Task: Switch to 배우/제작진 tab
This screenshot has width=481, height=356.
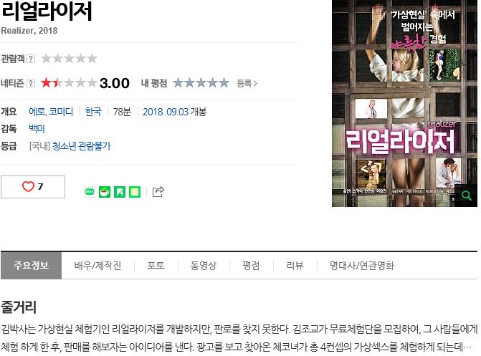Action: [98, 266]
